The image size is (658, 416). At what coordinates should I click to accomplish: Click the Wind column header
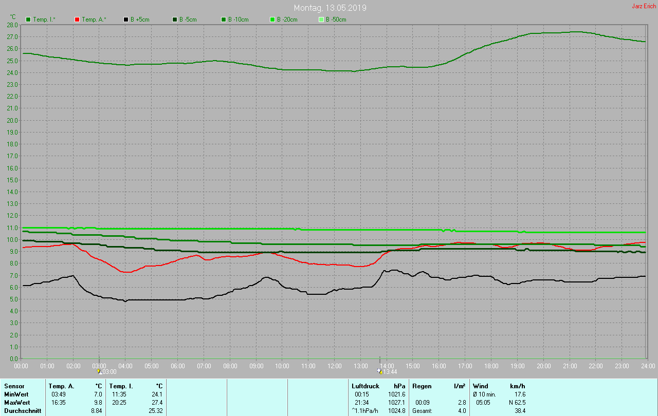pos(481,386)
